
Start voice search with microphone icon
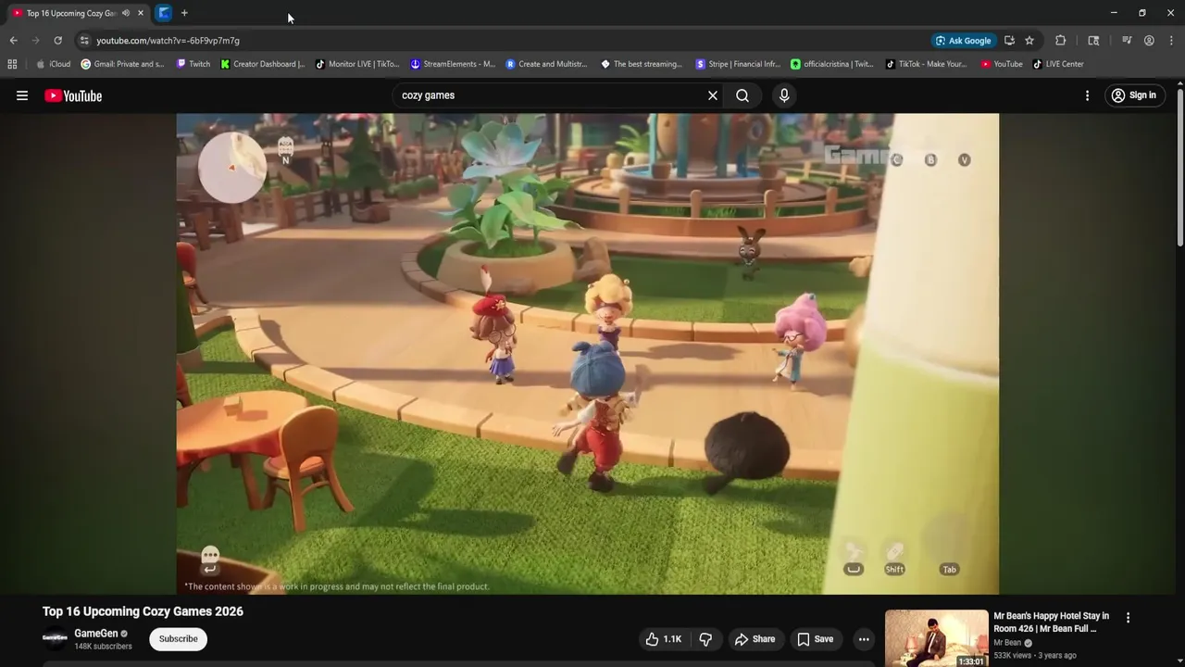coord(784,95)
